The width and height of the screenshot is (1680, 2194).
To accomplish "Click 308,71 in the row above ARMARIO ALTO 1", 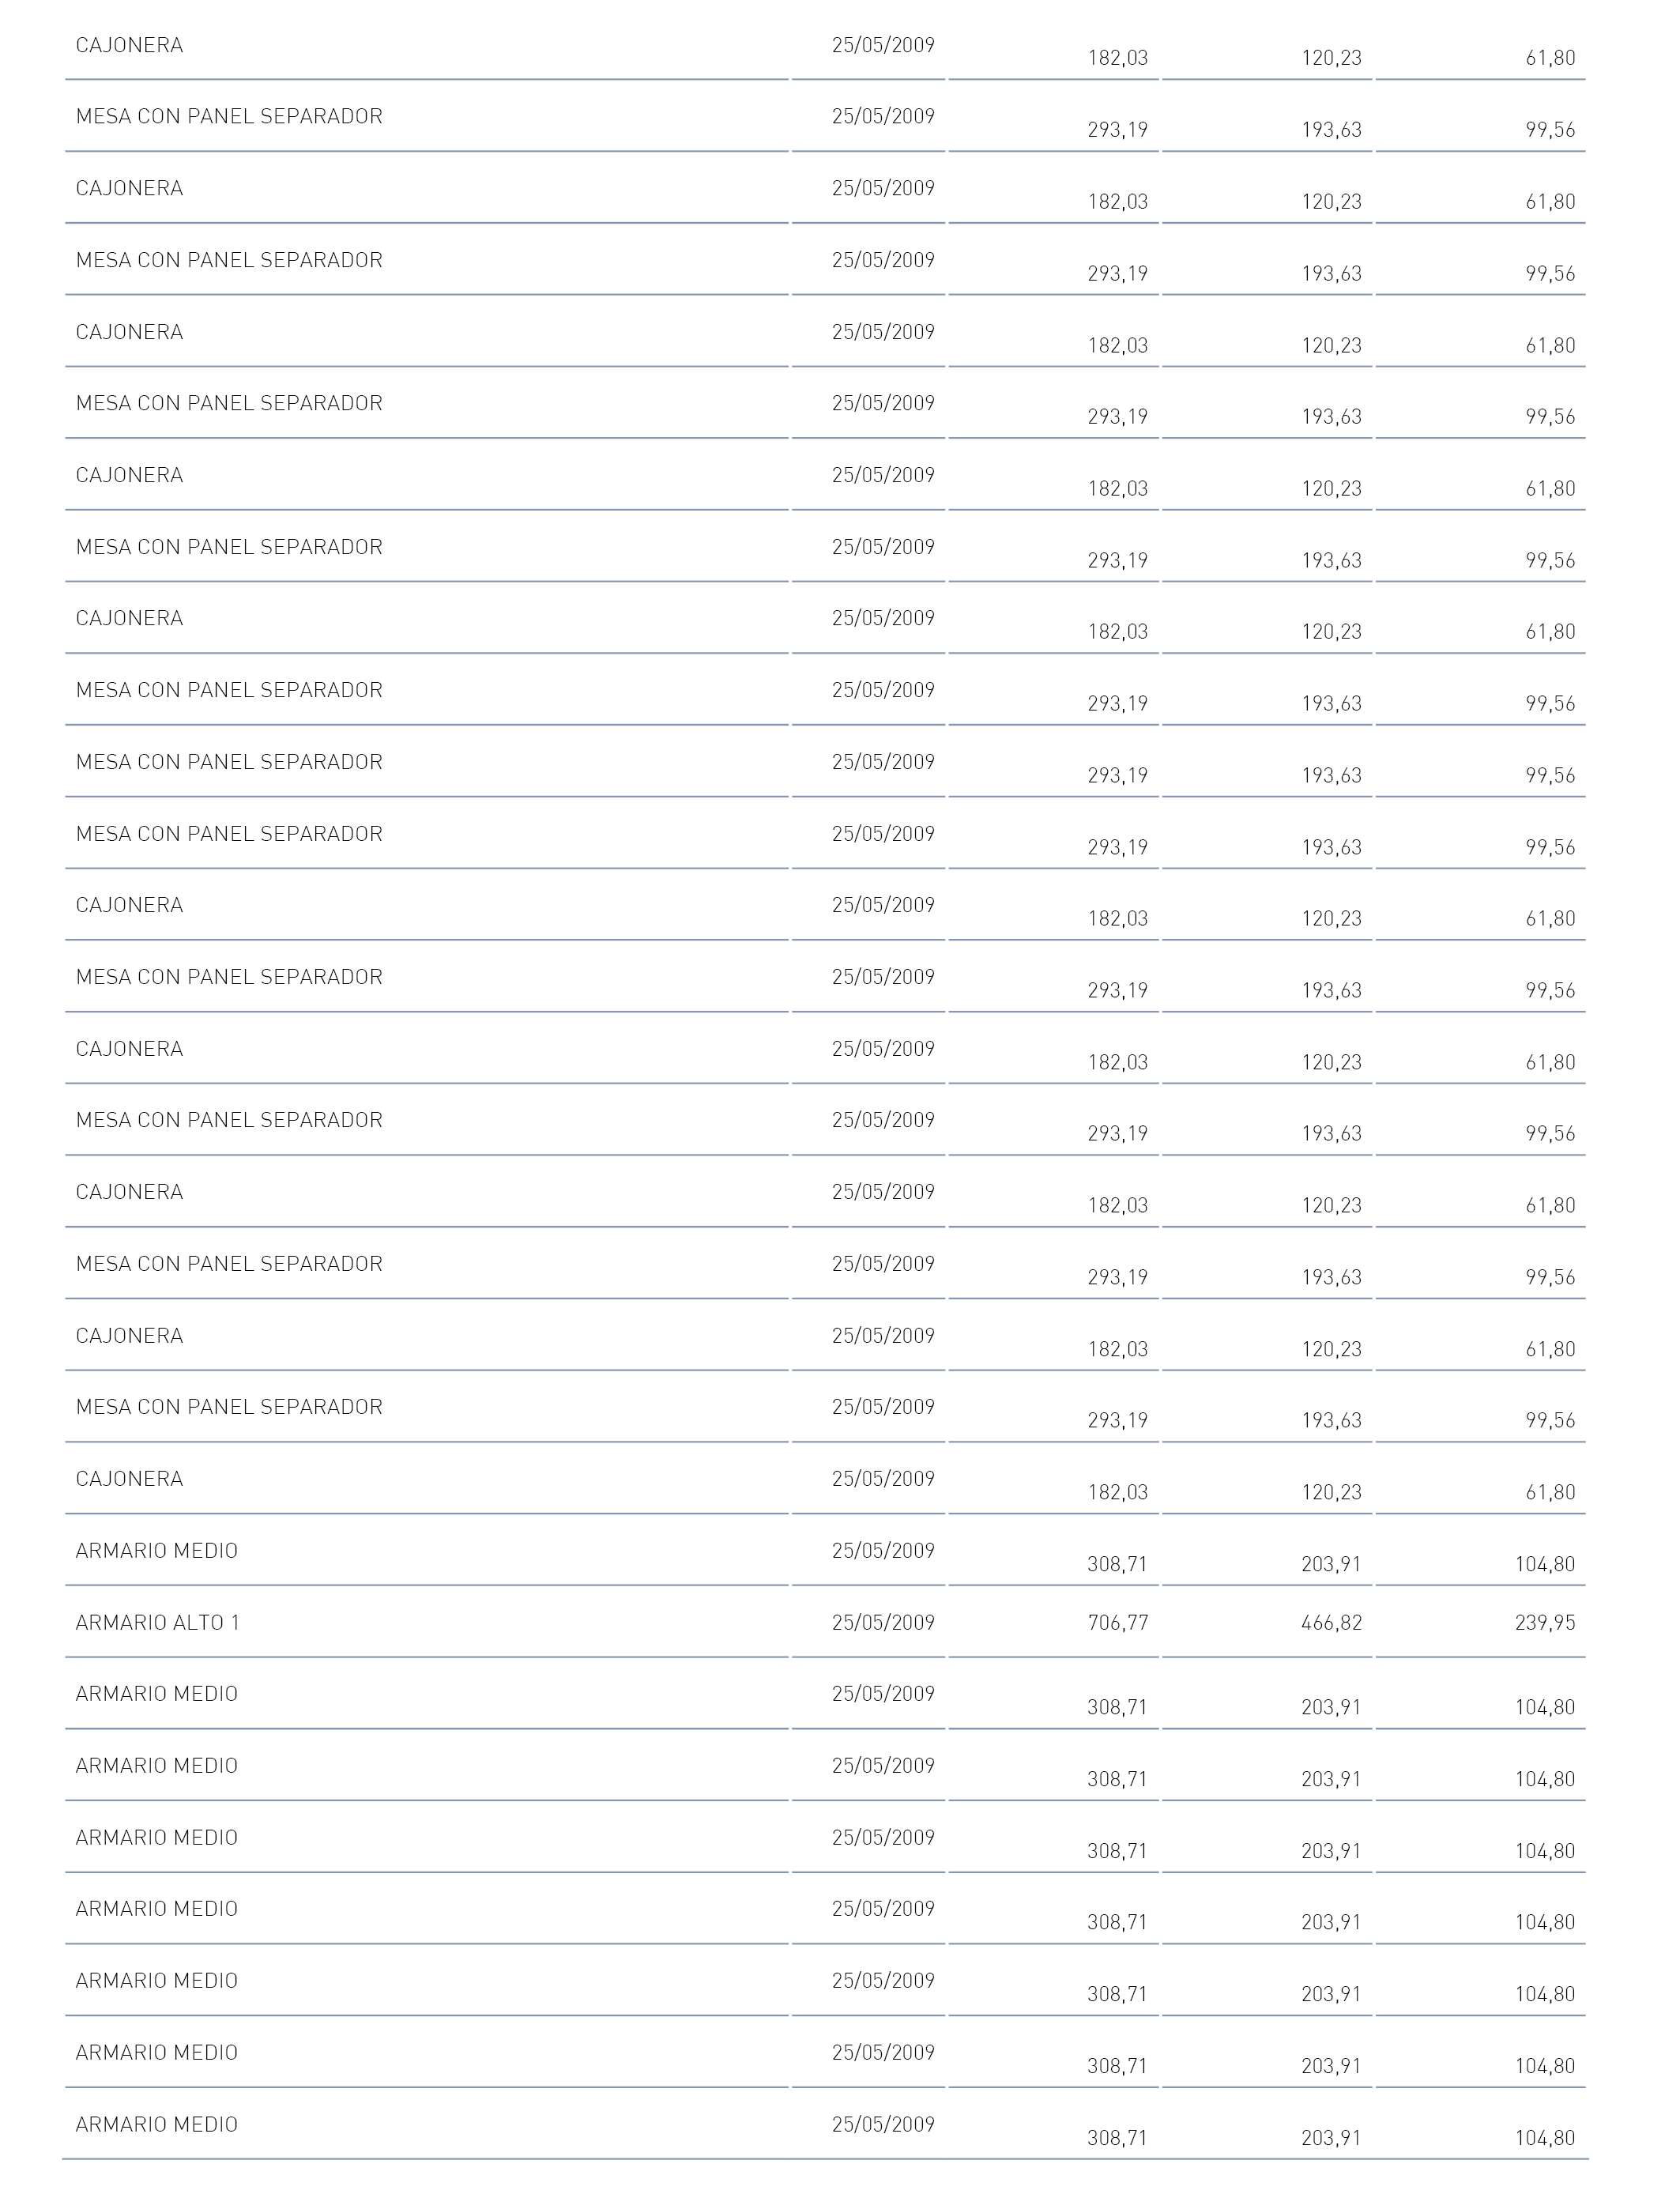I will 1117,1564.
